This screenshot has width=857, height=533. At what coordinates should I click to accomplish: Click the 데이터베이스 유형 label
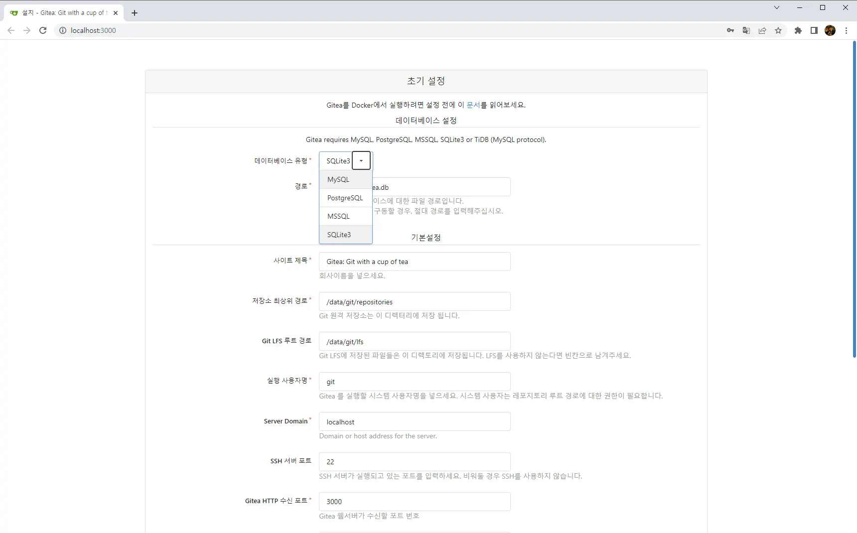[281, 161]
